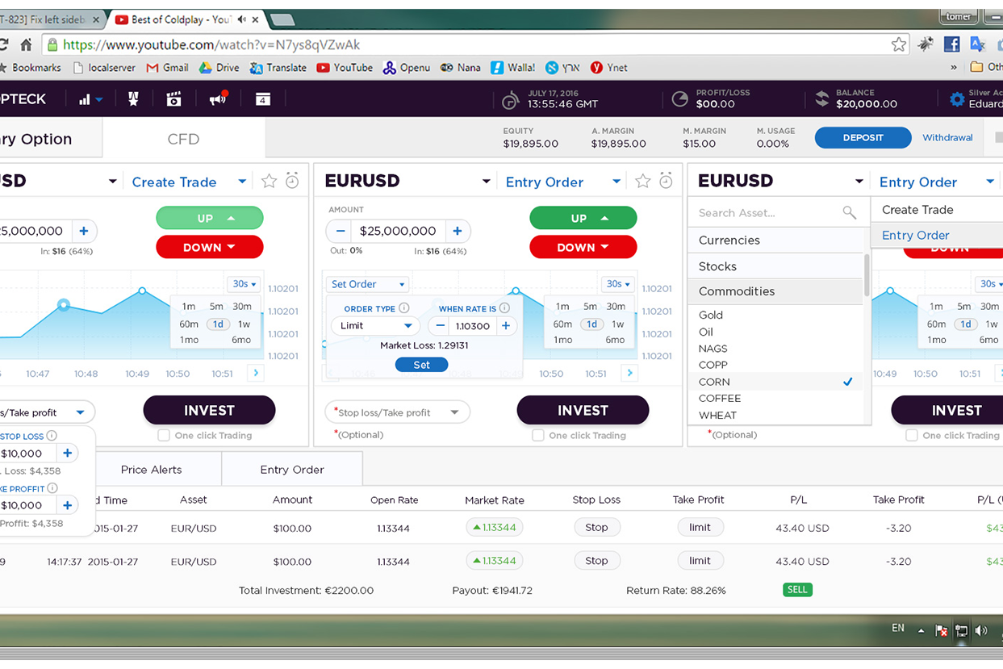Screen dimensions: 1003x669
Task: Star the middle EURUSD panel as favorite
Action: (643, 181)
